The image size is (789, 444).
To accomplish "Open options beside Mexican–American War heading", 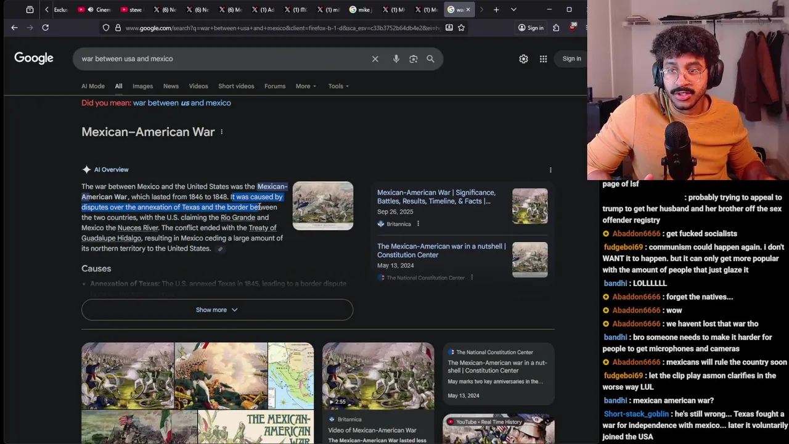I will pos(222,132).
